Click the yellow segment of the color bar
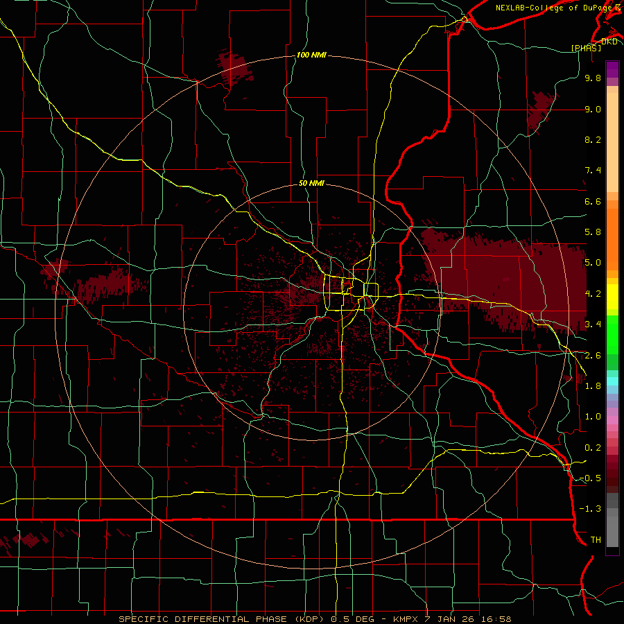Image resolution: width=624 pixels, height=624 pixels. 612,297
